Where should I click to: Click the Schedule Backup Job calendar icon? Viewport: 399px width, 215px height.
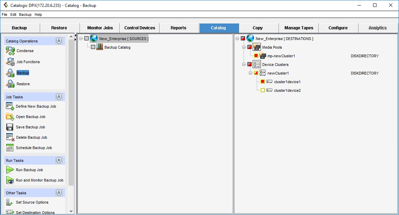pyautogui.click(x=10, y=148)
